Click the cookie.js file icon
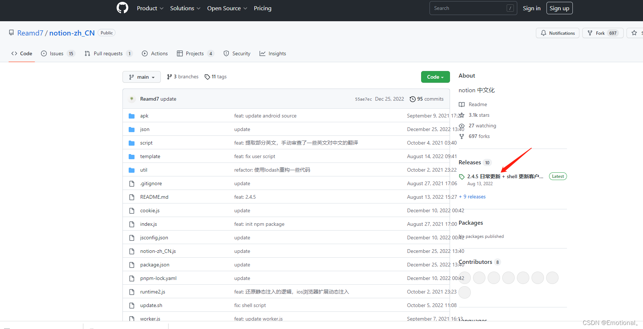The height and width of the screenshot is (329, 643). 132,211
